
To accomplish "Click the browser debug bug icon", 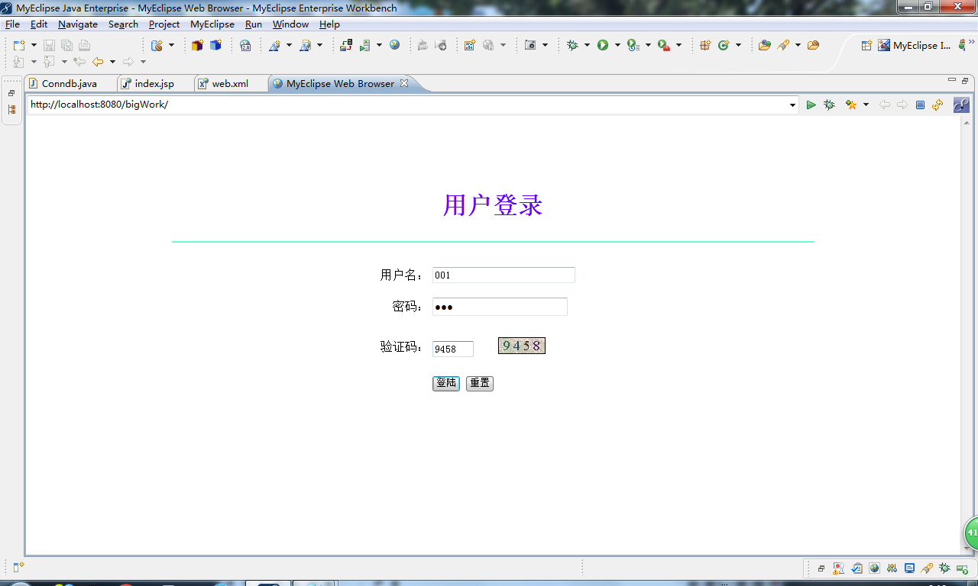I will pos(830,105).
